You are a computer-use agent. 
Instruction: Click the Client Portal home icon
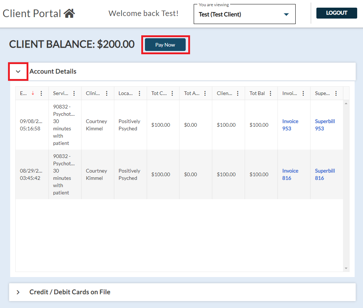pos(69,13)
